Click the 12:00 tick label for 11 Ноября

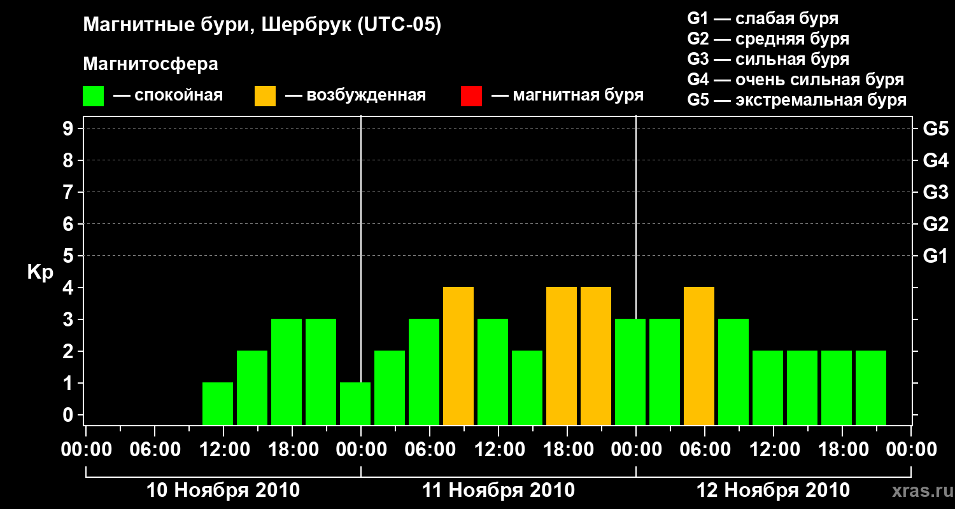tap(499, 449)
